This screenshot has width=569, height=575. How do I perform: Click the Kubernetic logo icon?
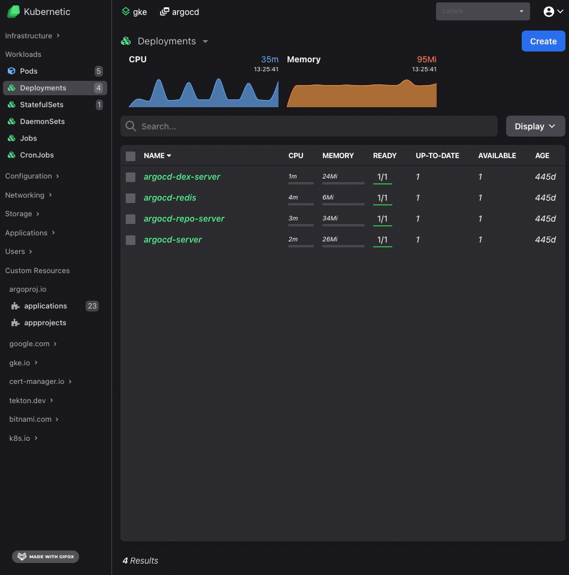tap(14, 12)
